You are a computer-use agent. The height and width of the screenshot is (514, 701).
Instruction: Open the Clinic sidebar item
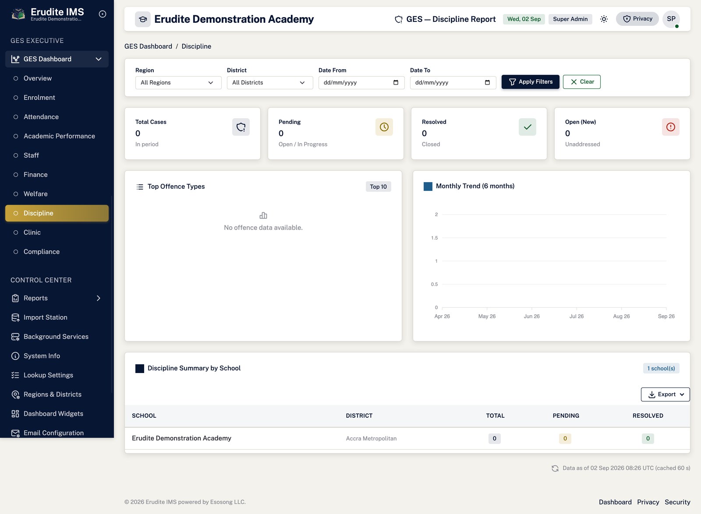[x=57, y=232]
